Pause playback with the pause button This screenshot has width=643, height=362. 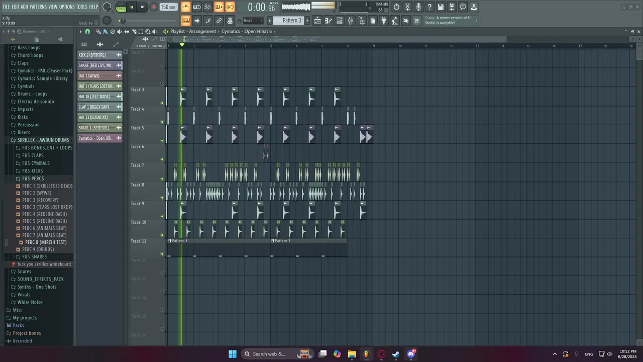pyautogui.click(x=132, y=7)
